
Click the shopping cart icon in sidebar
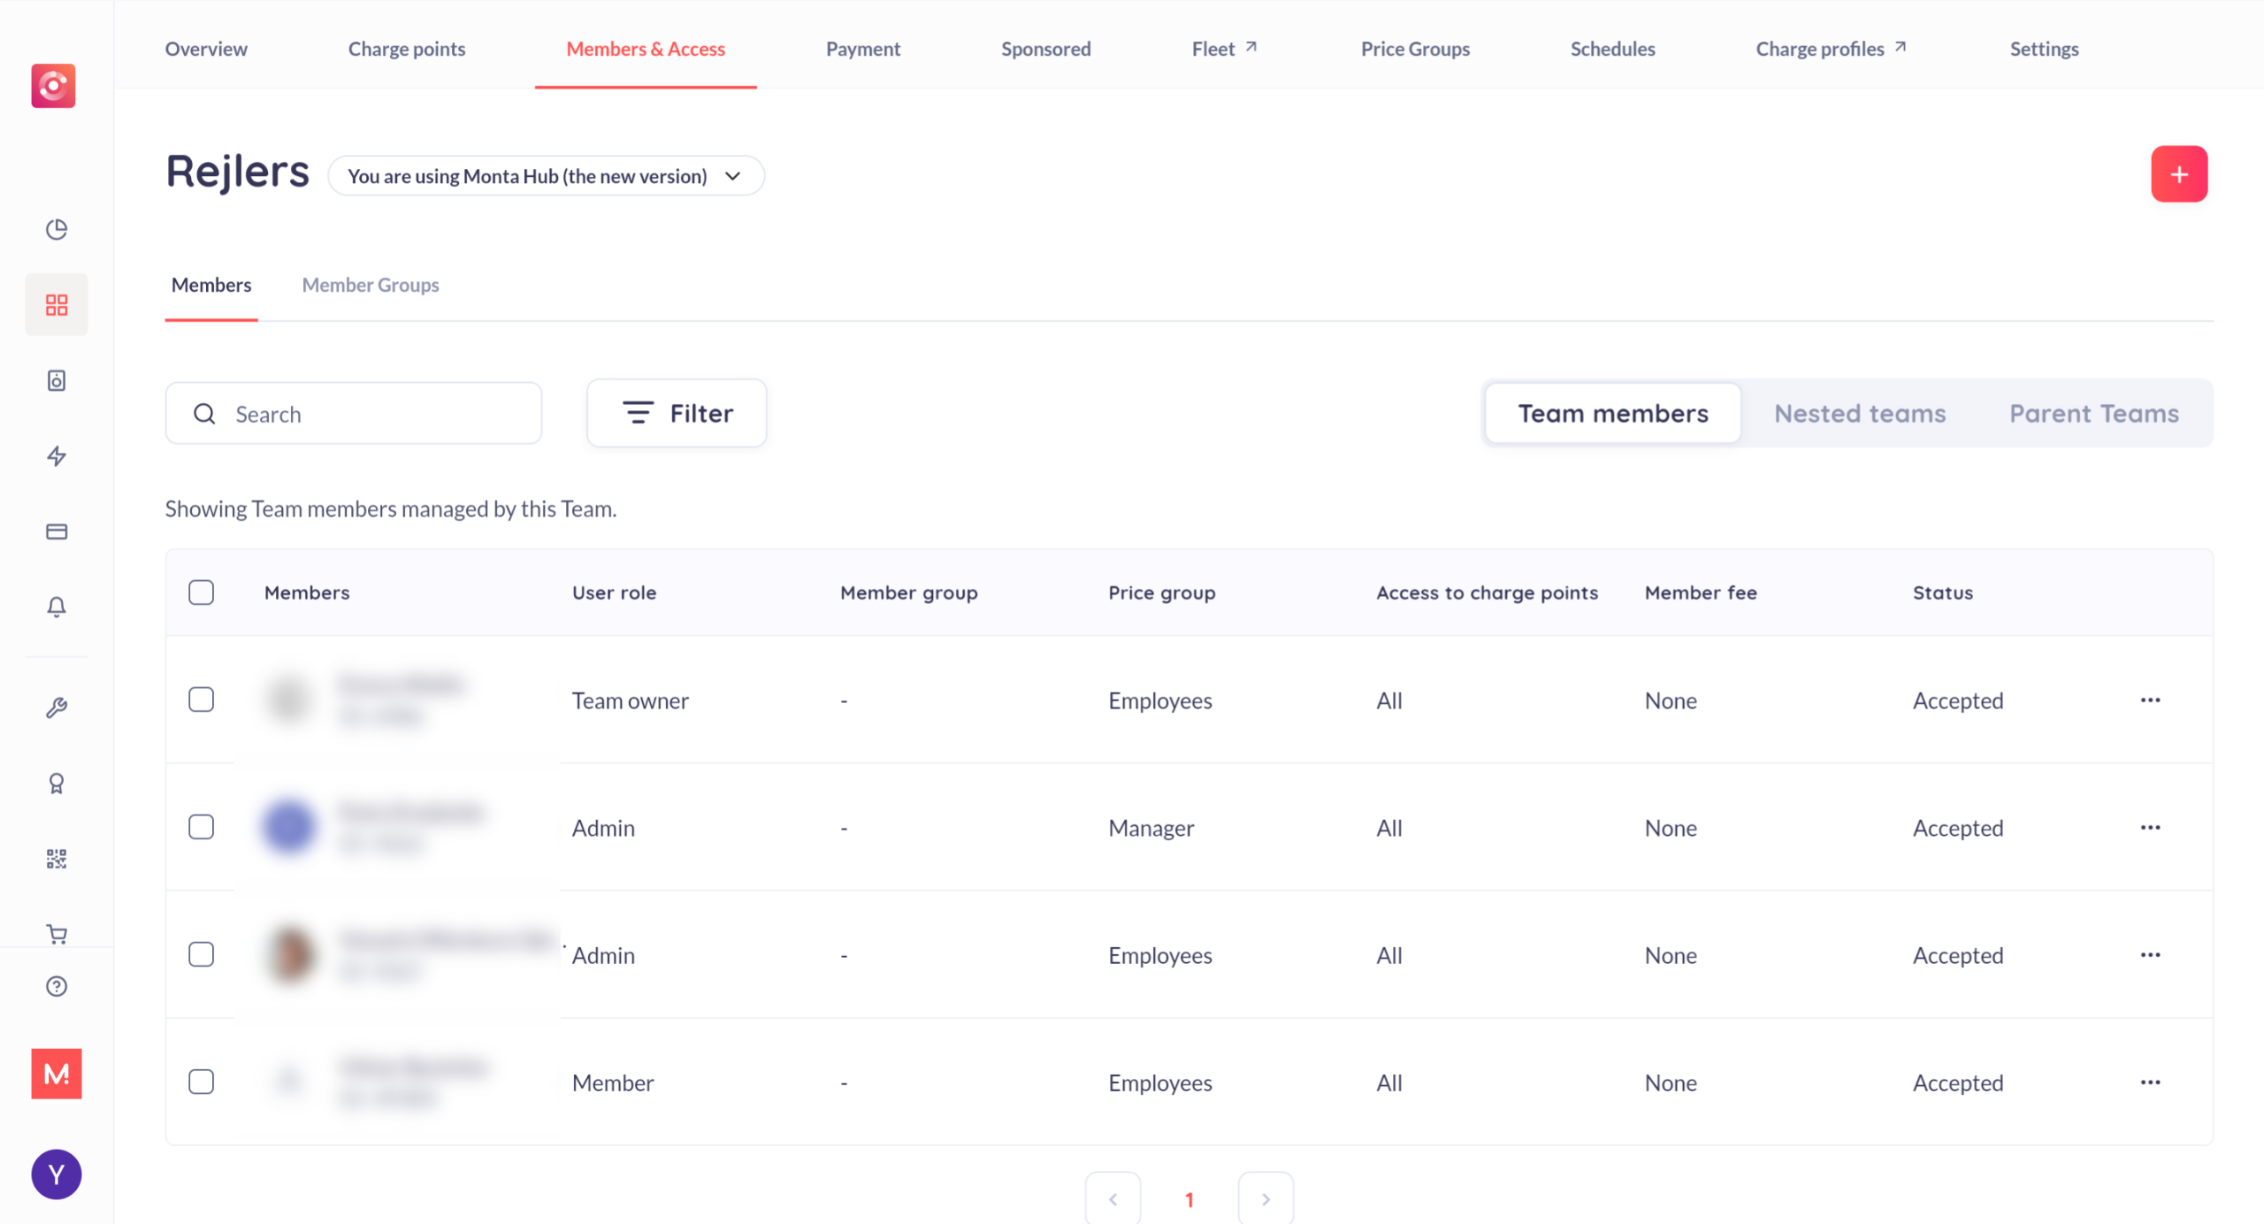[57, 934]
